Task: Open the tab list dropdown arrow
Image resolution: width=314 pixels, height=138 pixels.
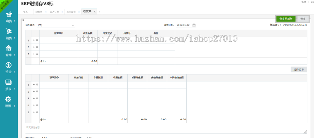Action: coord(99,12)
